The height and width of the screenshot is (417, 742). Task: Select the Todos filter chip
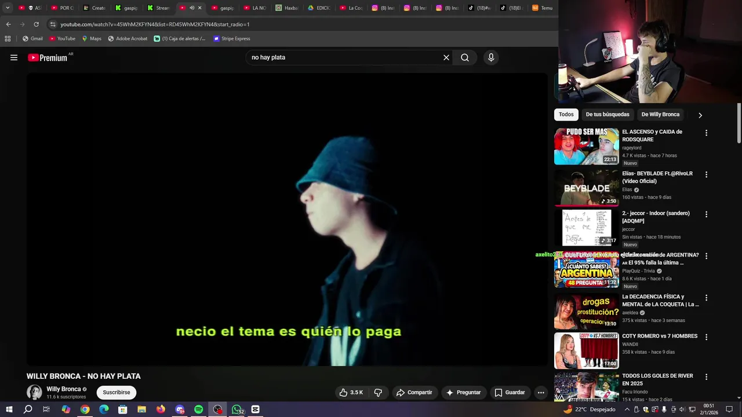click(566, 115)
